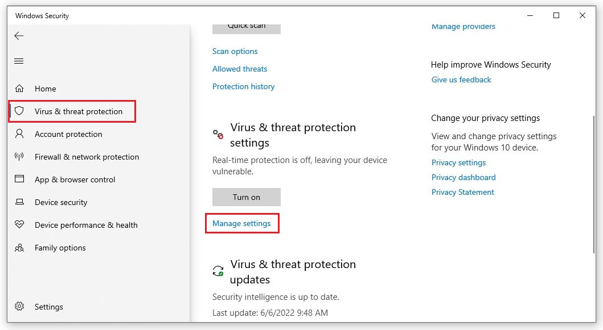Open App & browser control icon

19,179
